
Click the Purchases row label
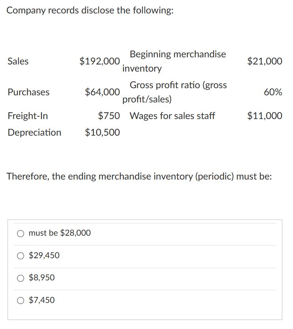[28, 92]
